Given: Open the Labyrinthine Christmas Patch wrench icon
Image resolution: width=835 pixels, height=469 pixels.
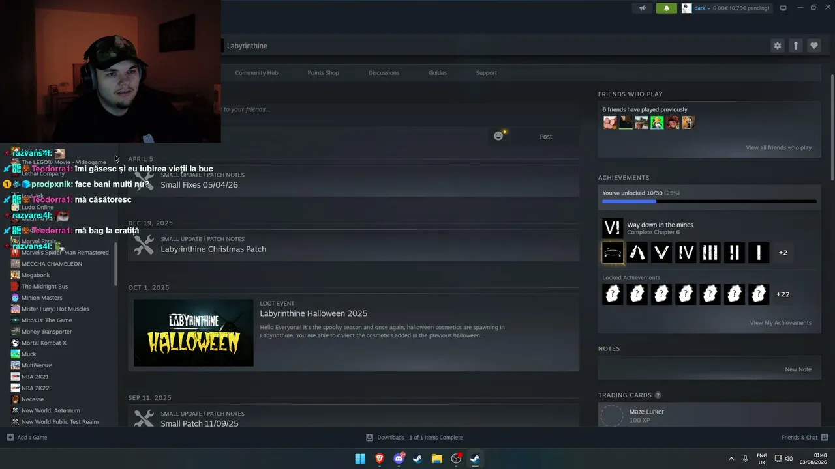Looking at the screenshot, I should (x=144, y=245).
